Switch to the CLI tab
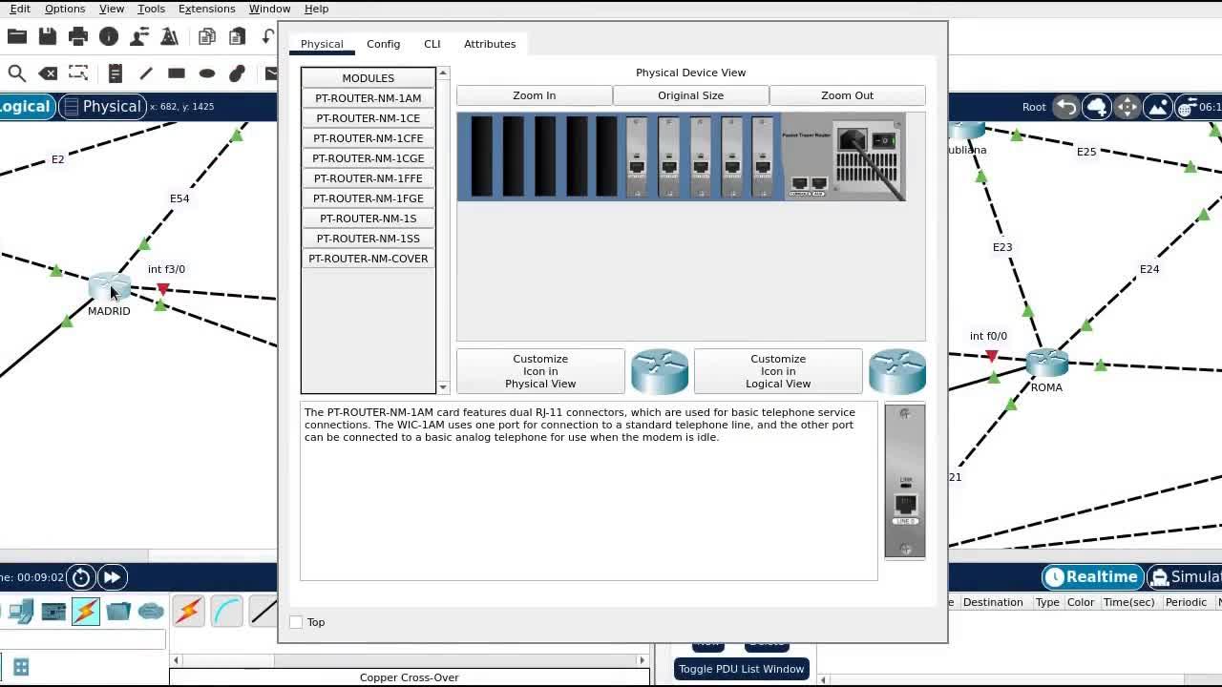 (432, 44)
